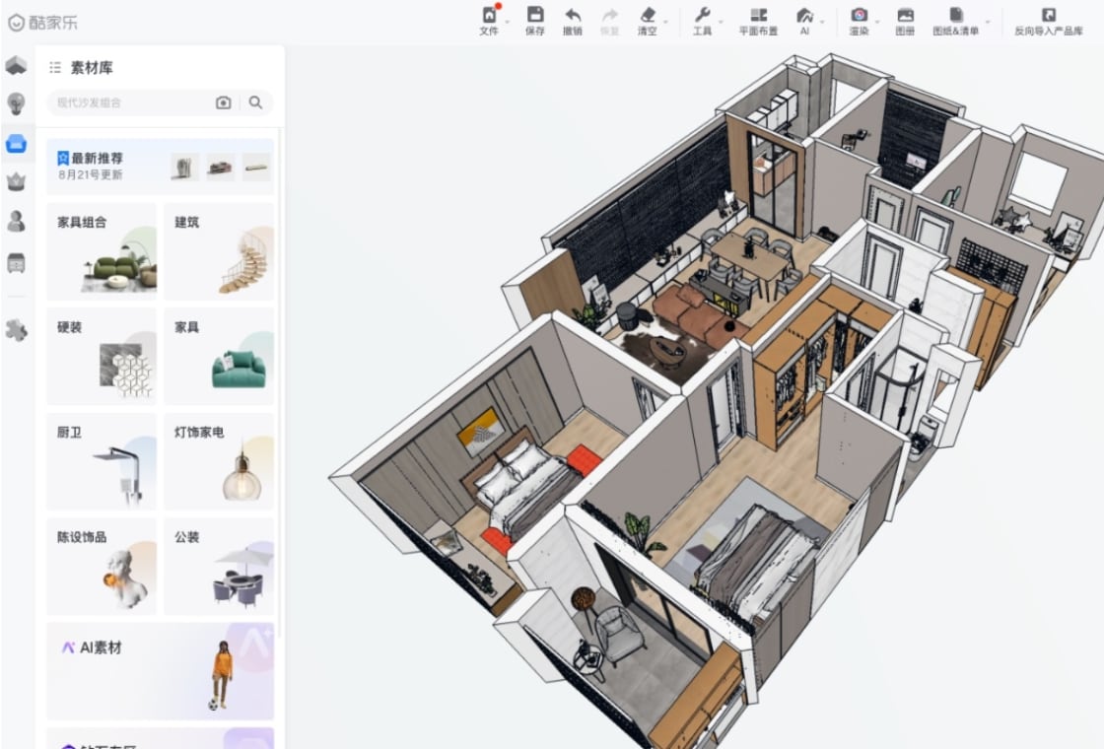Click the 8月21号更新 update text

pyautogui.click(x=90, y=174)
